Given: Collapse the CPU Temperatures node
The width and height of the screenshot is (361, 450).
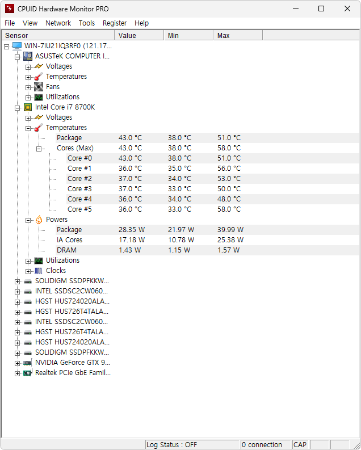Looking at the screenshot, I should pyautogui.click(x=28, y=128).
